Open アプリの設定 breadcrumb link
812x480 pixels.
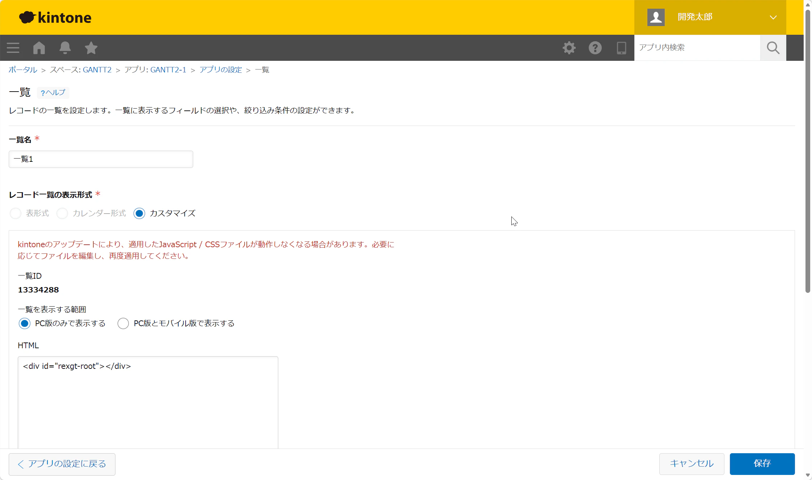coord(220,70)
